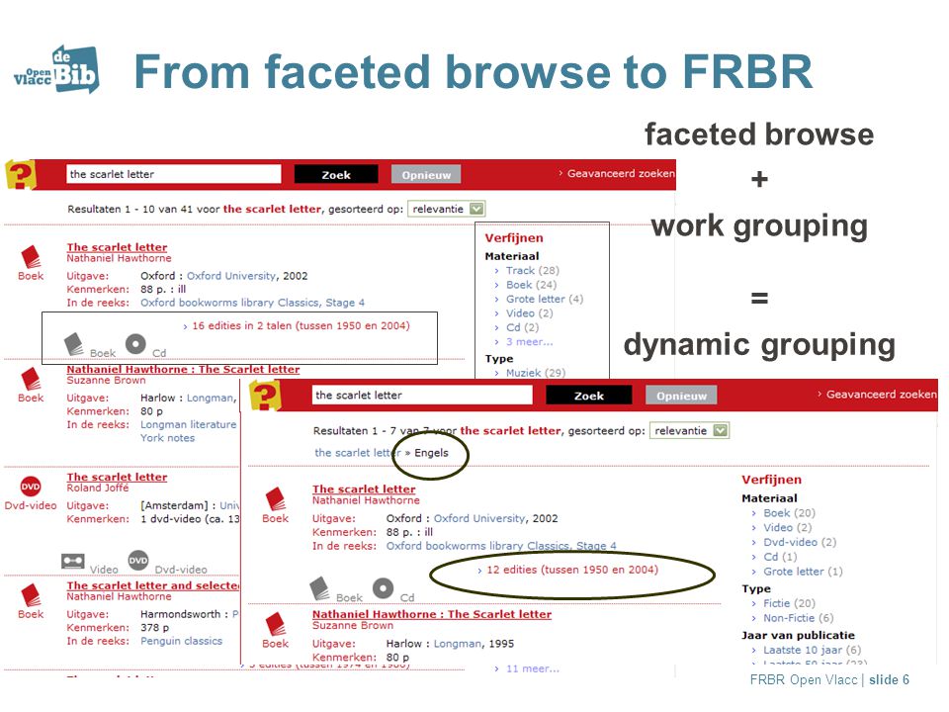Click grey Boek format icon under 12 edities

[x=319, y=588]
